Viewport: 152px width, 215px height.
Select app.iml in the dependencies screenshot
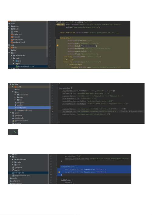pyautogui.click(x=20, y=105)
